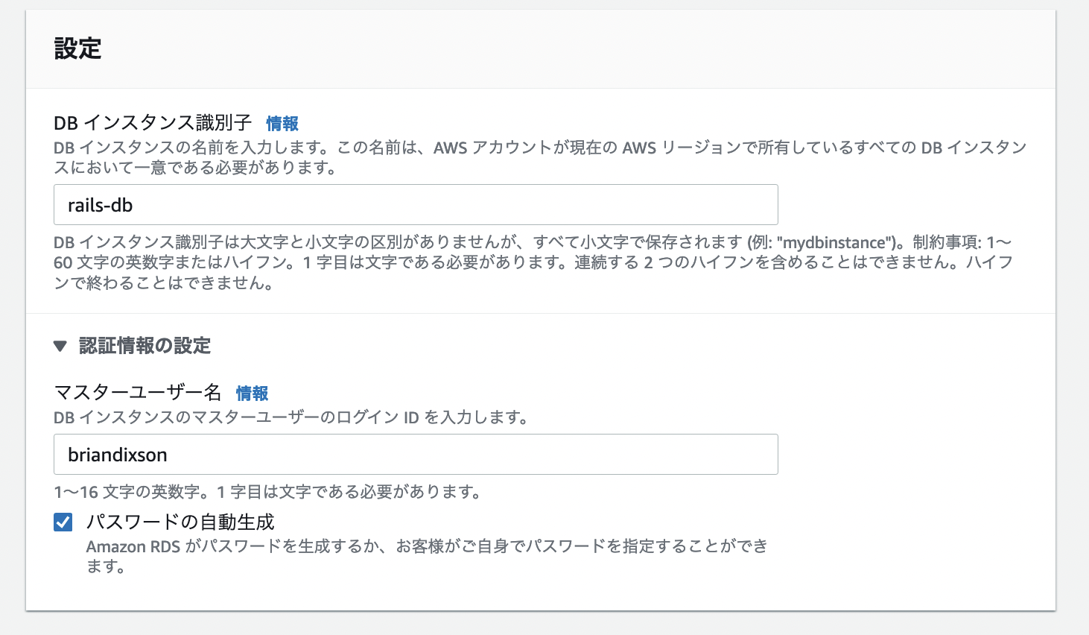Screen dimensions: 1089x635
Task: Open the 情報 help link beside マスターユーザー名
Action: (x=253, y=394)
